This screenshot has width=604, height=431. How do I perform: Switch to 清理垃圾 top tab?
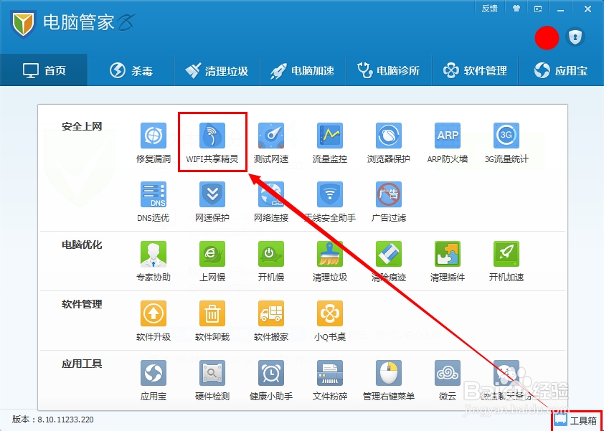click(217, 70)
